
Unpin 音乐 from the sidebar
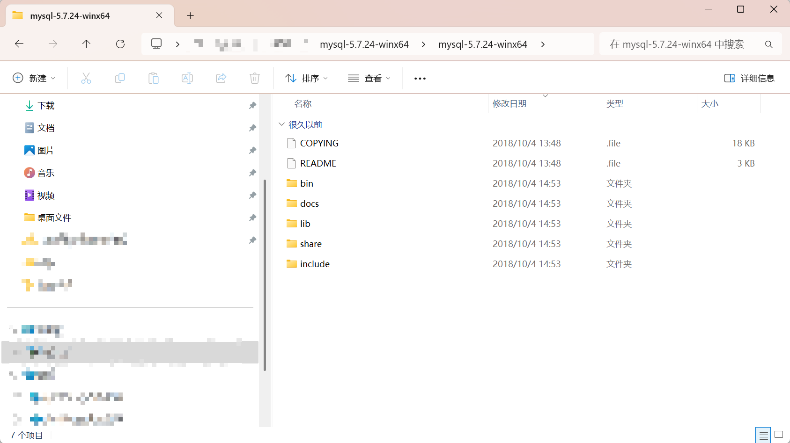252,173
